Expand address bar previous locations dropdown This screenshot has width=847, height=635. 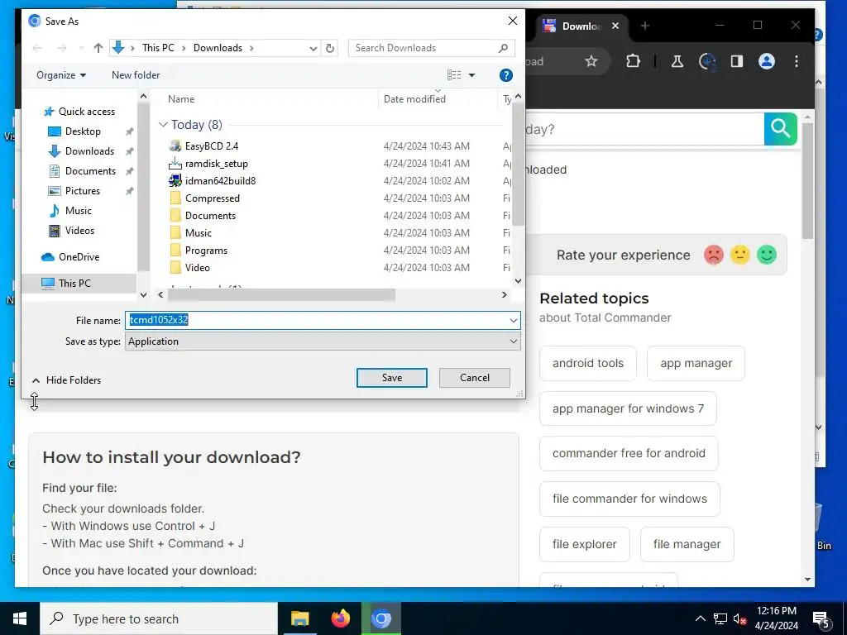tap(313, 48)
